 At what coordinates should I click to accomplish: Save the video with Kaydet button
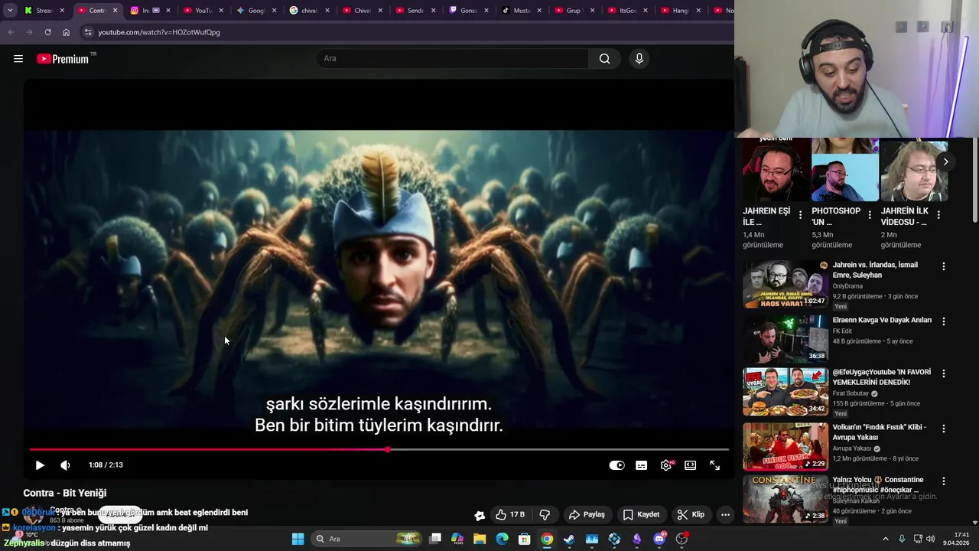[641, 514]
